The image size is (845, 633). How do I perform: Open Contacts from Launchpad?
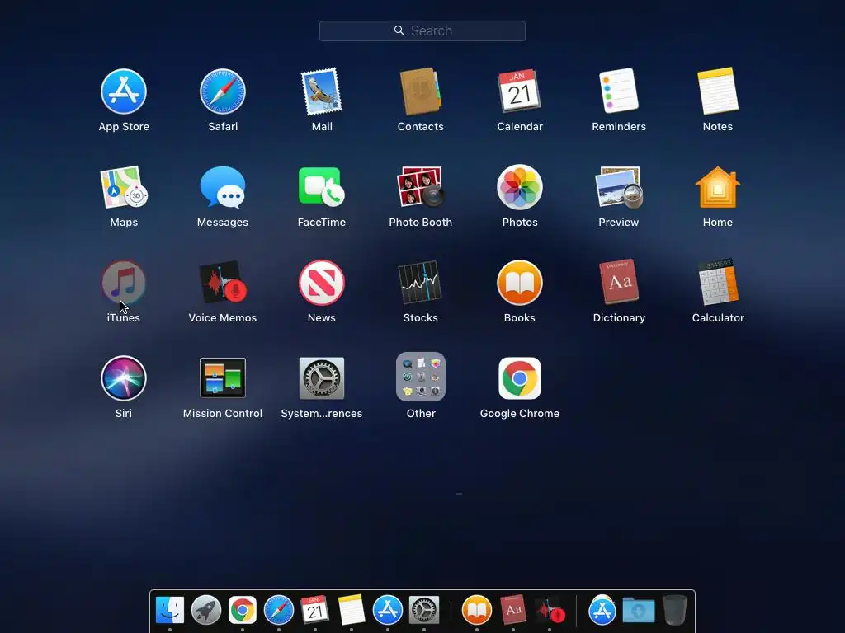coord(420,91)
